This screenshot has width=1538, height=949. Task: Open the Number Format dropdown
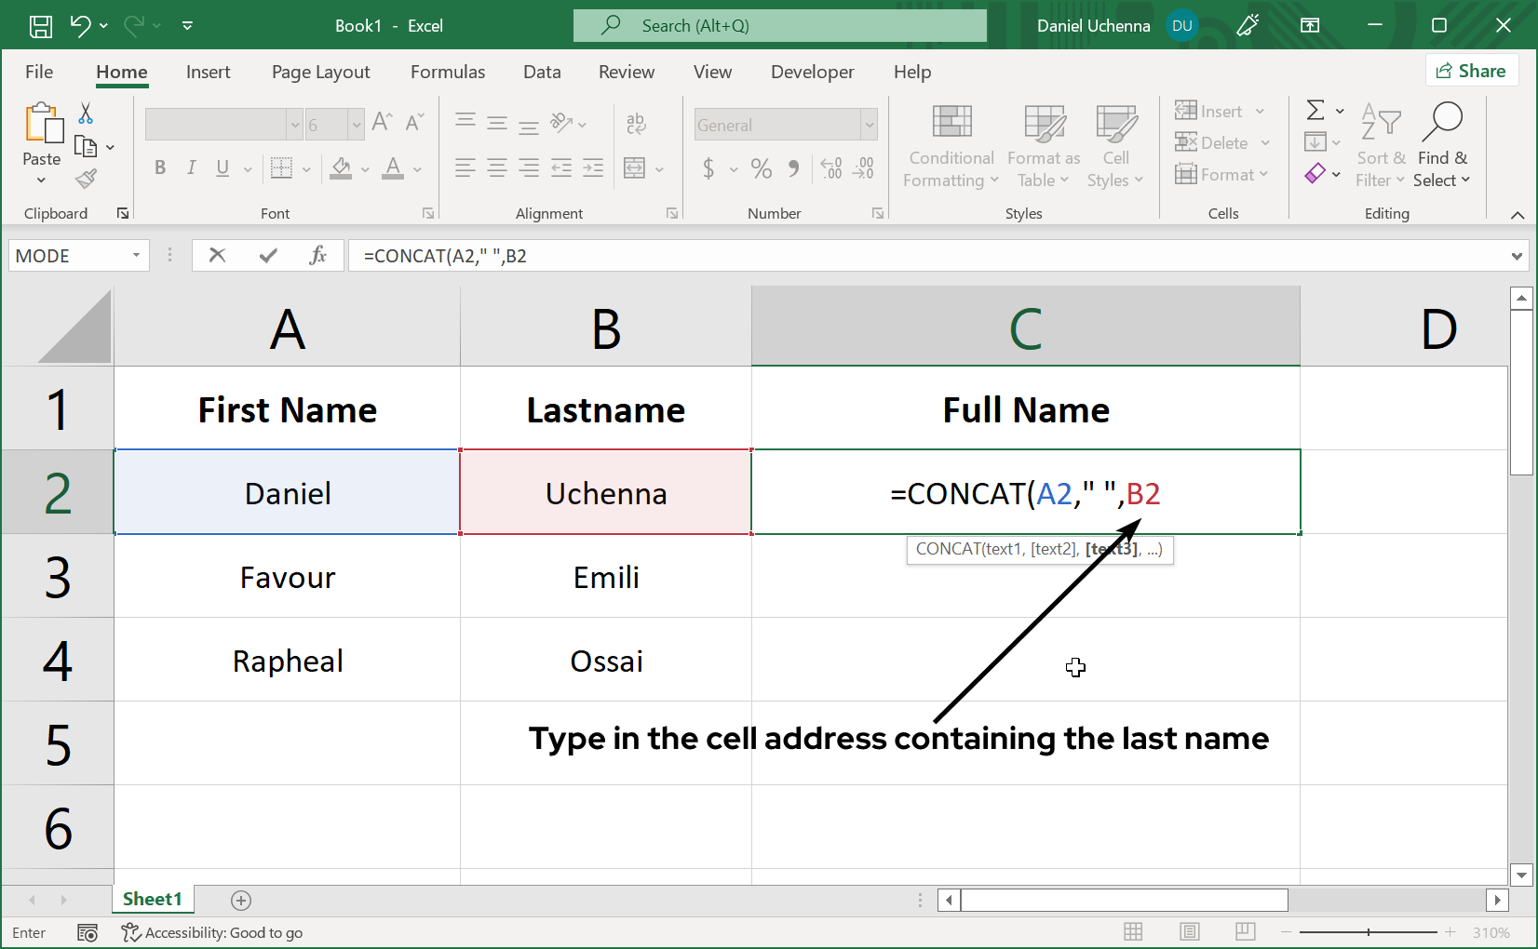point(867,124)
